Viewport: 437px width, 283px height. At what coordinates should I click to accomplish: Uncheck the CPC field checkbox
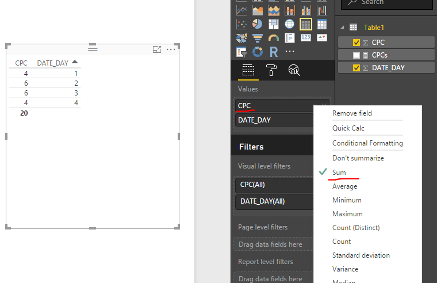[356, 43]
